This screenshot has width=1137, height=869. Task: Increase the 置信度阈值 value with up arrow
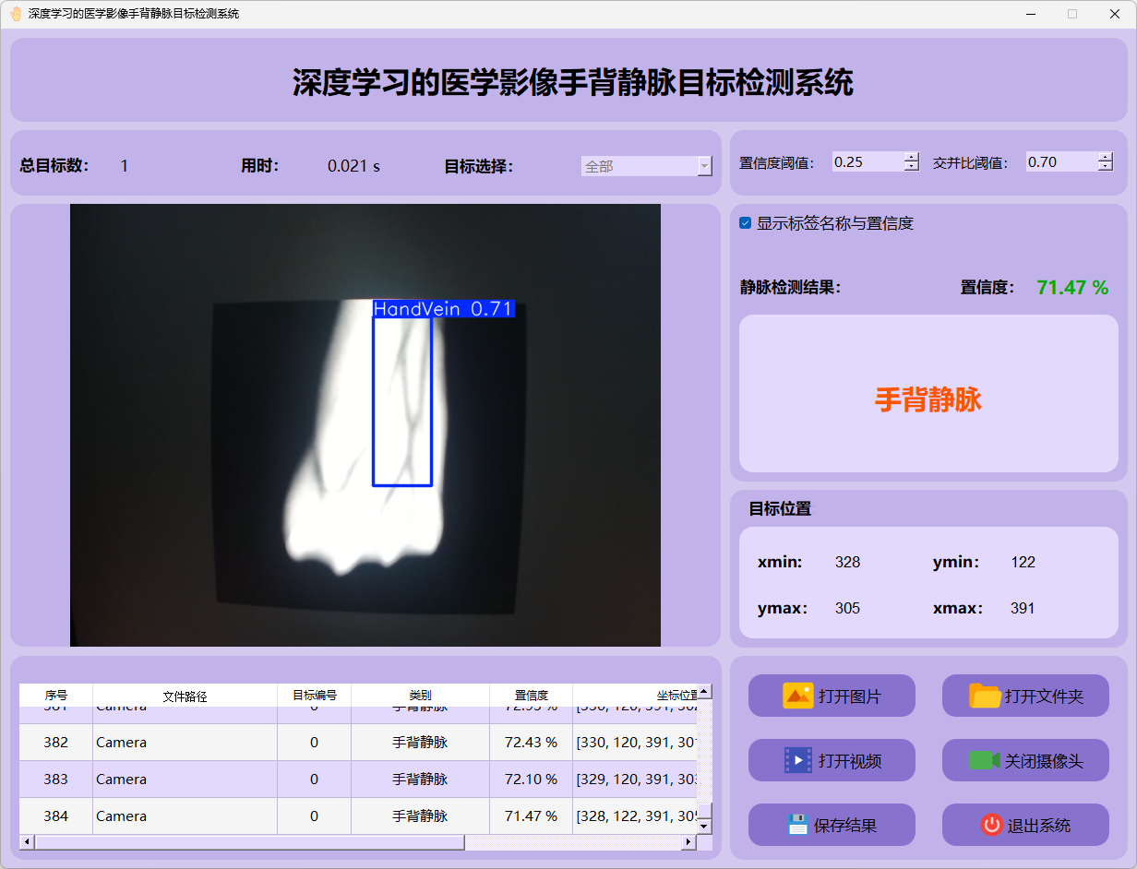[x=912, y=157]
